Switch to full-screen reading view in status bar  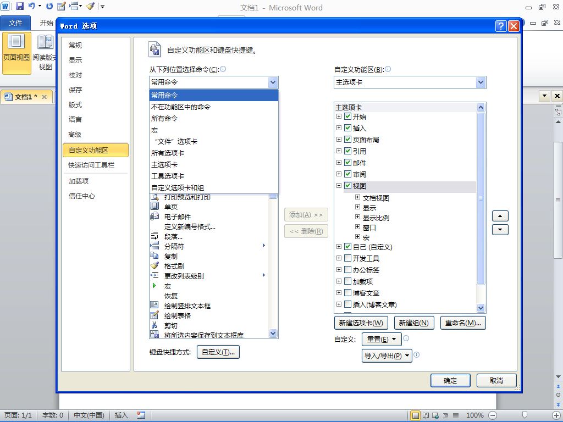tap(426, 415)
